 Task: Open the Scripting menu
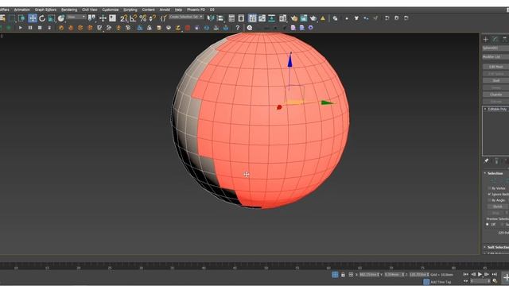tap(130, 10)
